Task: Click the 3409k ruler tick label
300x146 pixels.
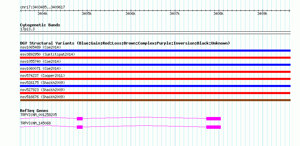Action: point(262,14)
